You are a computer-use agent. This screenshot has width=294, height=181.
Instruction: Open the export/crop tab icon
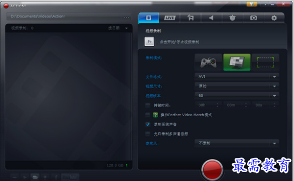191,18
